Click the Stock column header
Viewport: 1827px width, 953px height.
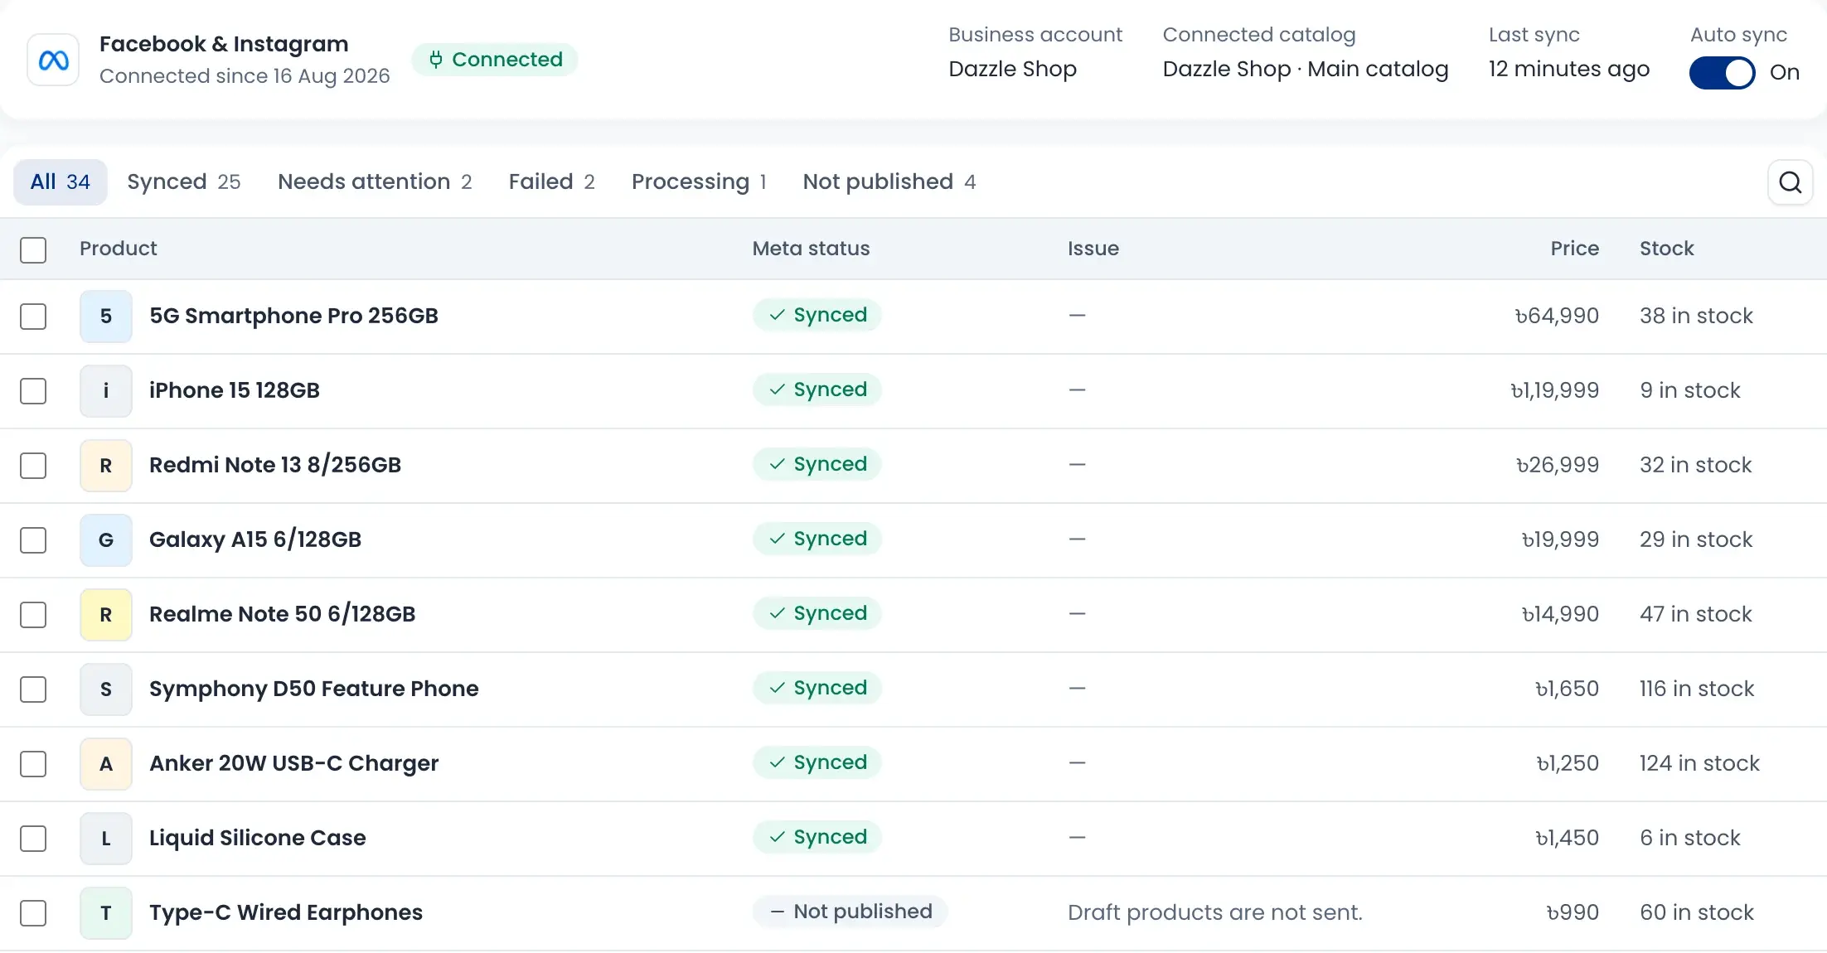click(x=1667, y=249)
